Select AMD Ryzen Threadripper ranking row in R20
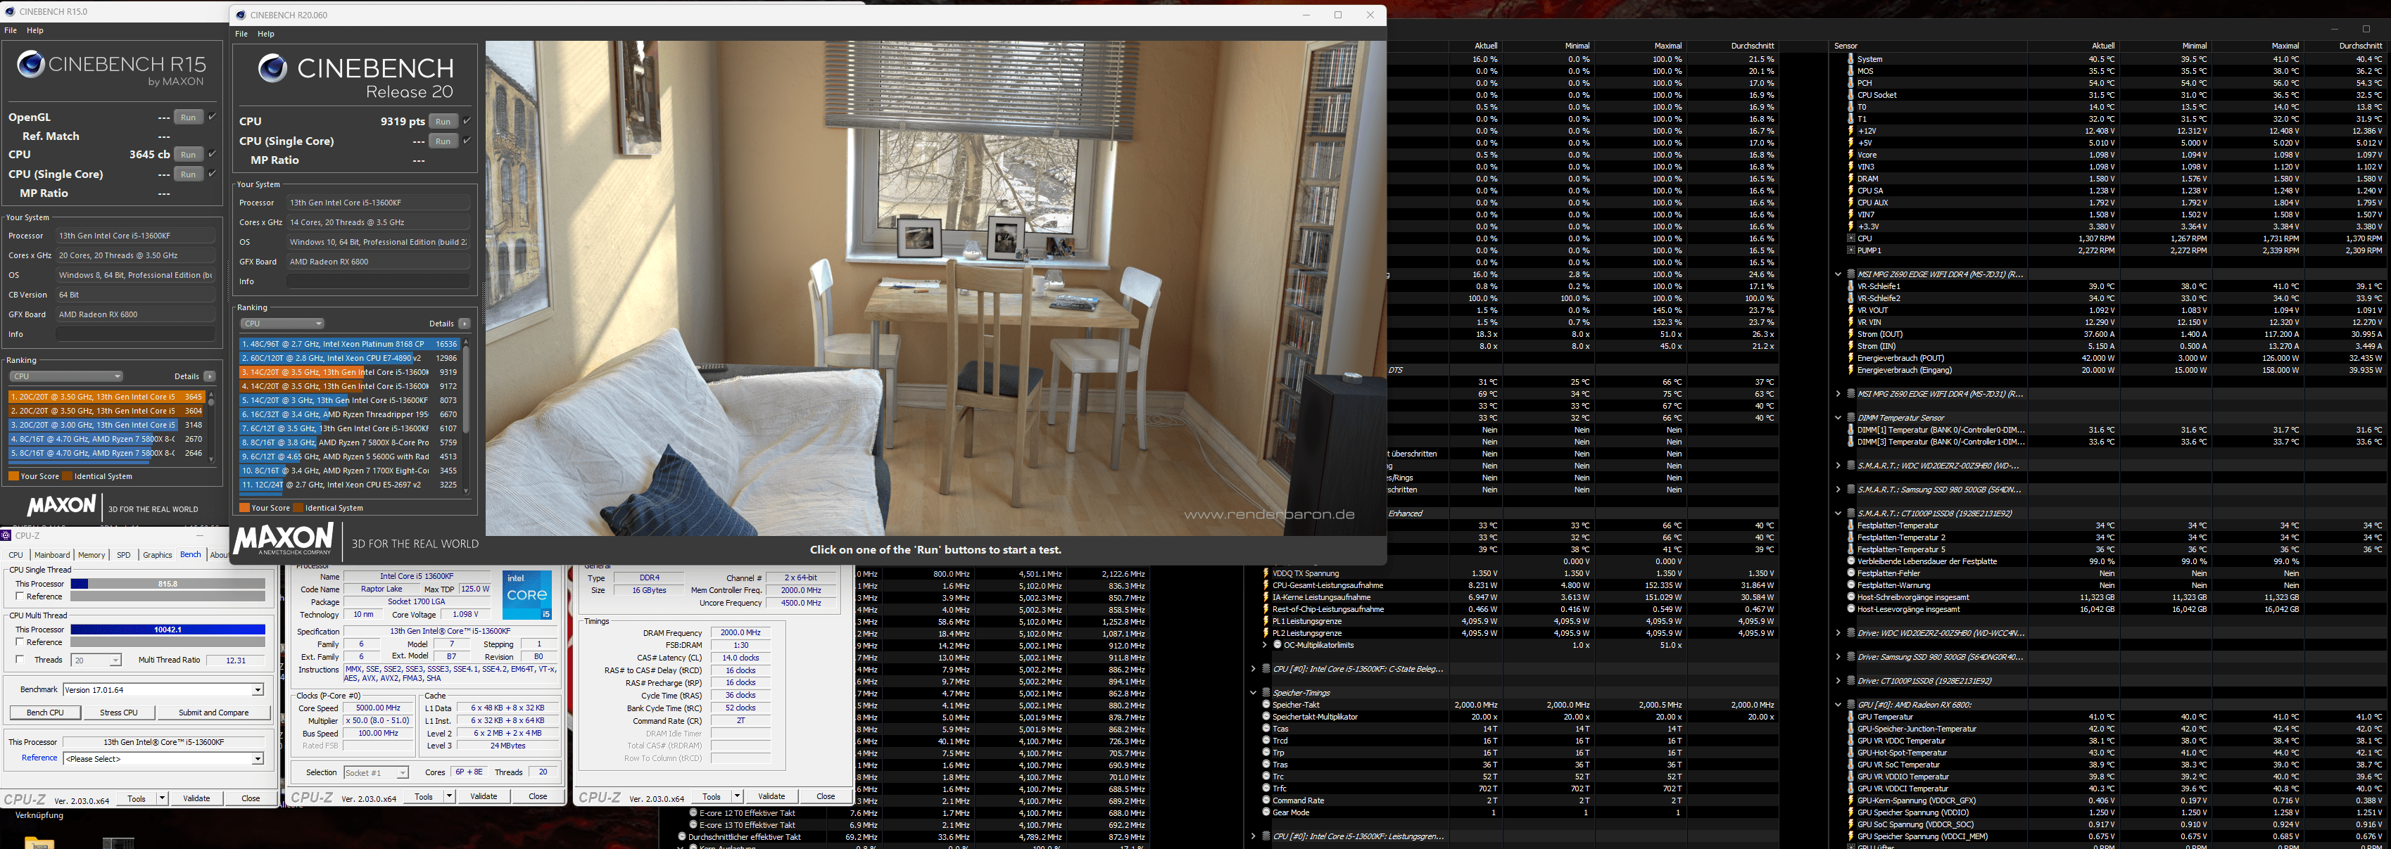2391x849 pixels. point(349,415)
